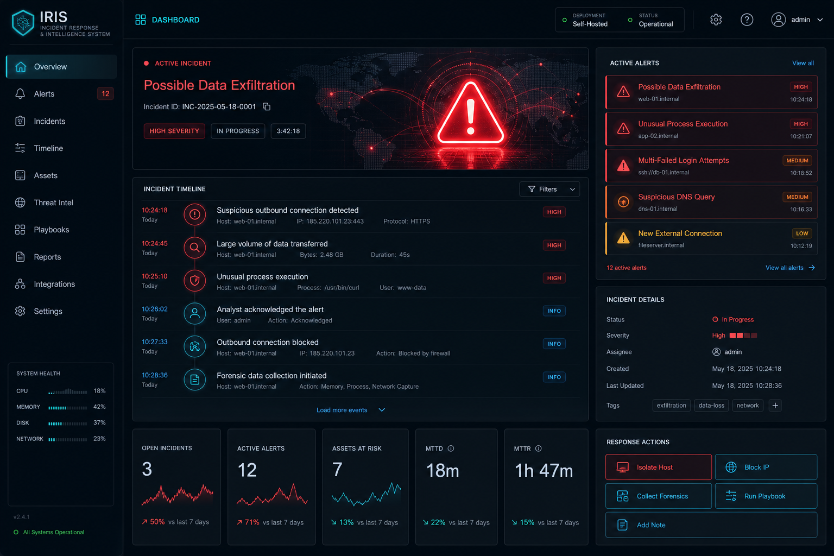Image resolution: width=834 pixels, height=556 pixels.
Task: Click the Add Note button
Action: pos(711,525)
